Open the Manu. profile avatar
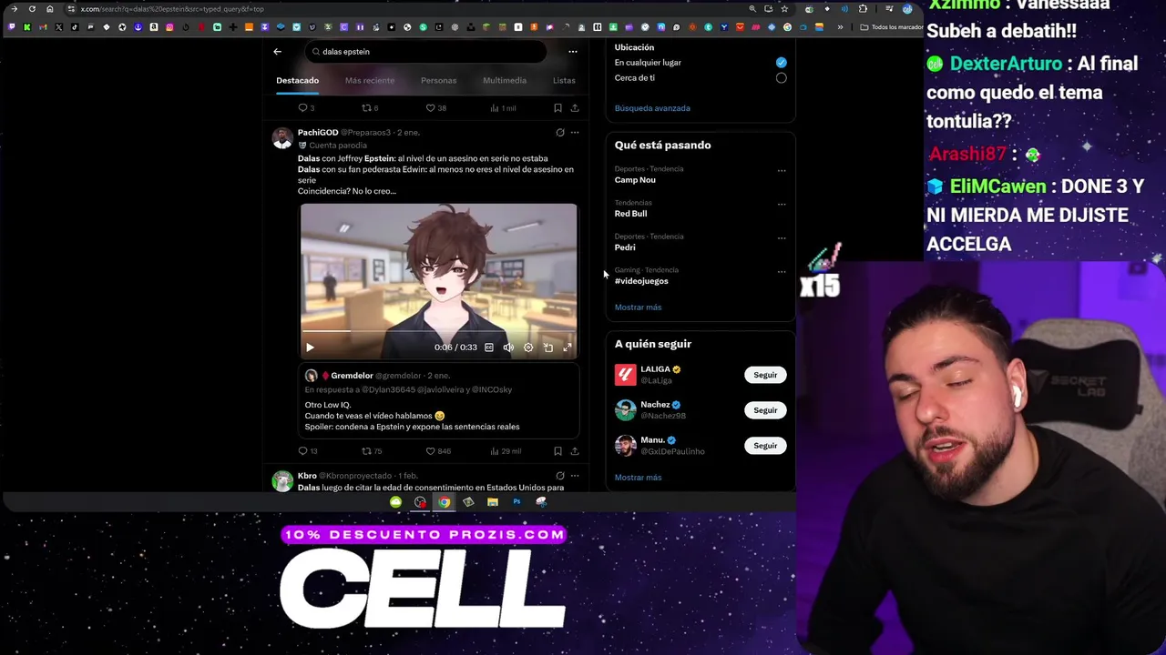The width and height of the screenshot is (1166, 655). 625,446
